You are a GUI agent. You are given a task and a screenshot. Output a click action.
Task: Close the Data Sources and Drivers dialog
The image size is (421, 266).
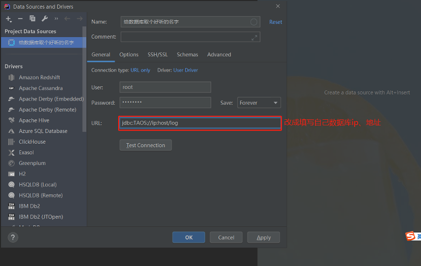click(278, 6)
